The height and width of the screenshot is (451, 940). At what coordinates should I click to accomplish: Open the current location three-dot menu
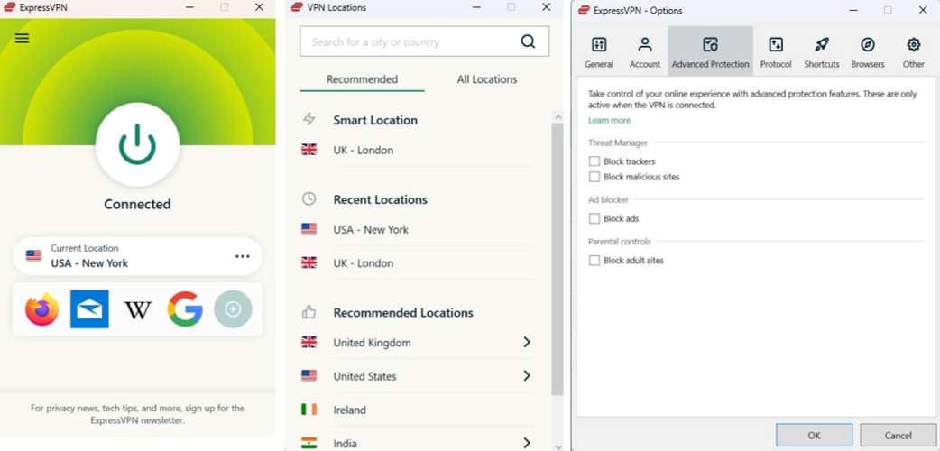point(242,256)
